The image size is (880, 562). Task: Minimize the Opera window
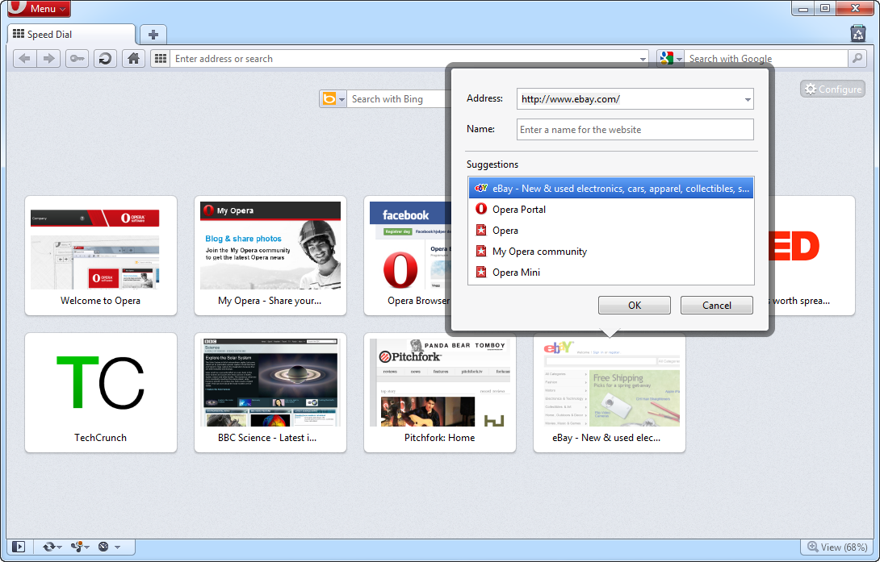803,8
